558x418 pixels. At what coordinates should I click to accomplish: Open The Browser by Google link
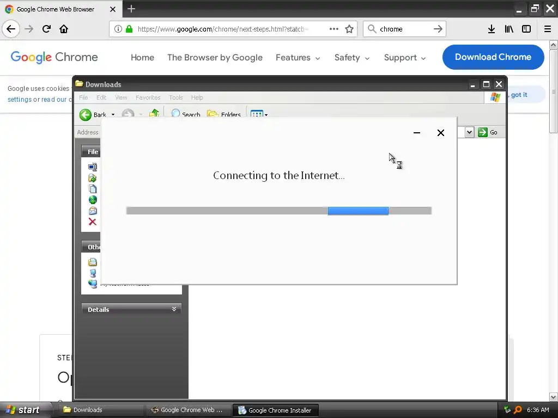pos(215,57)
